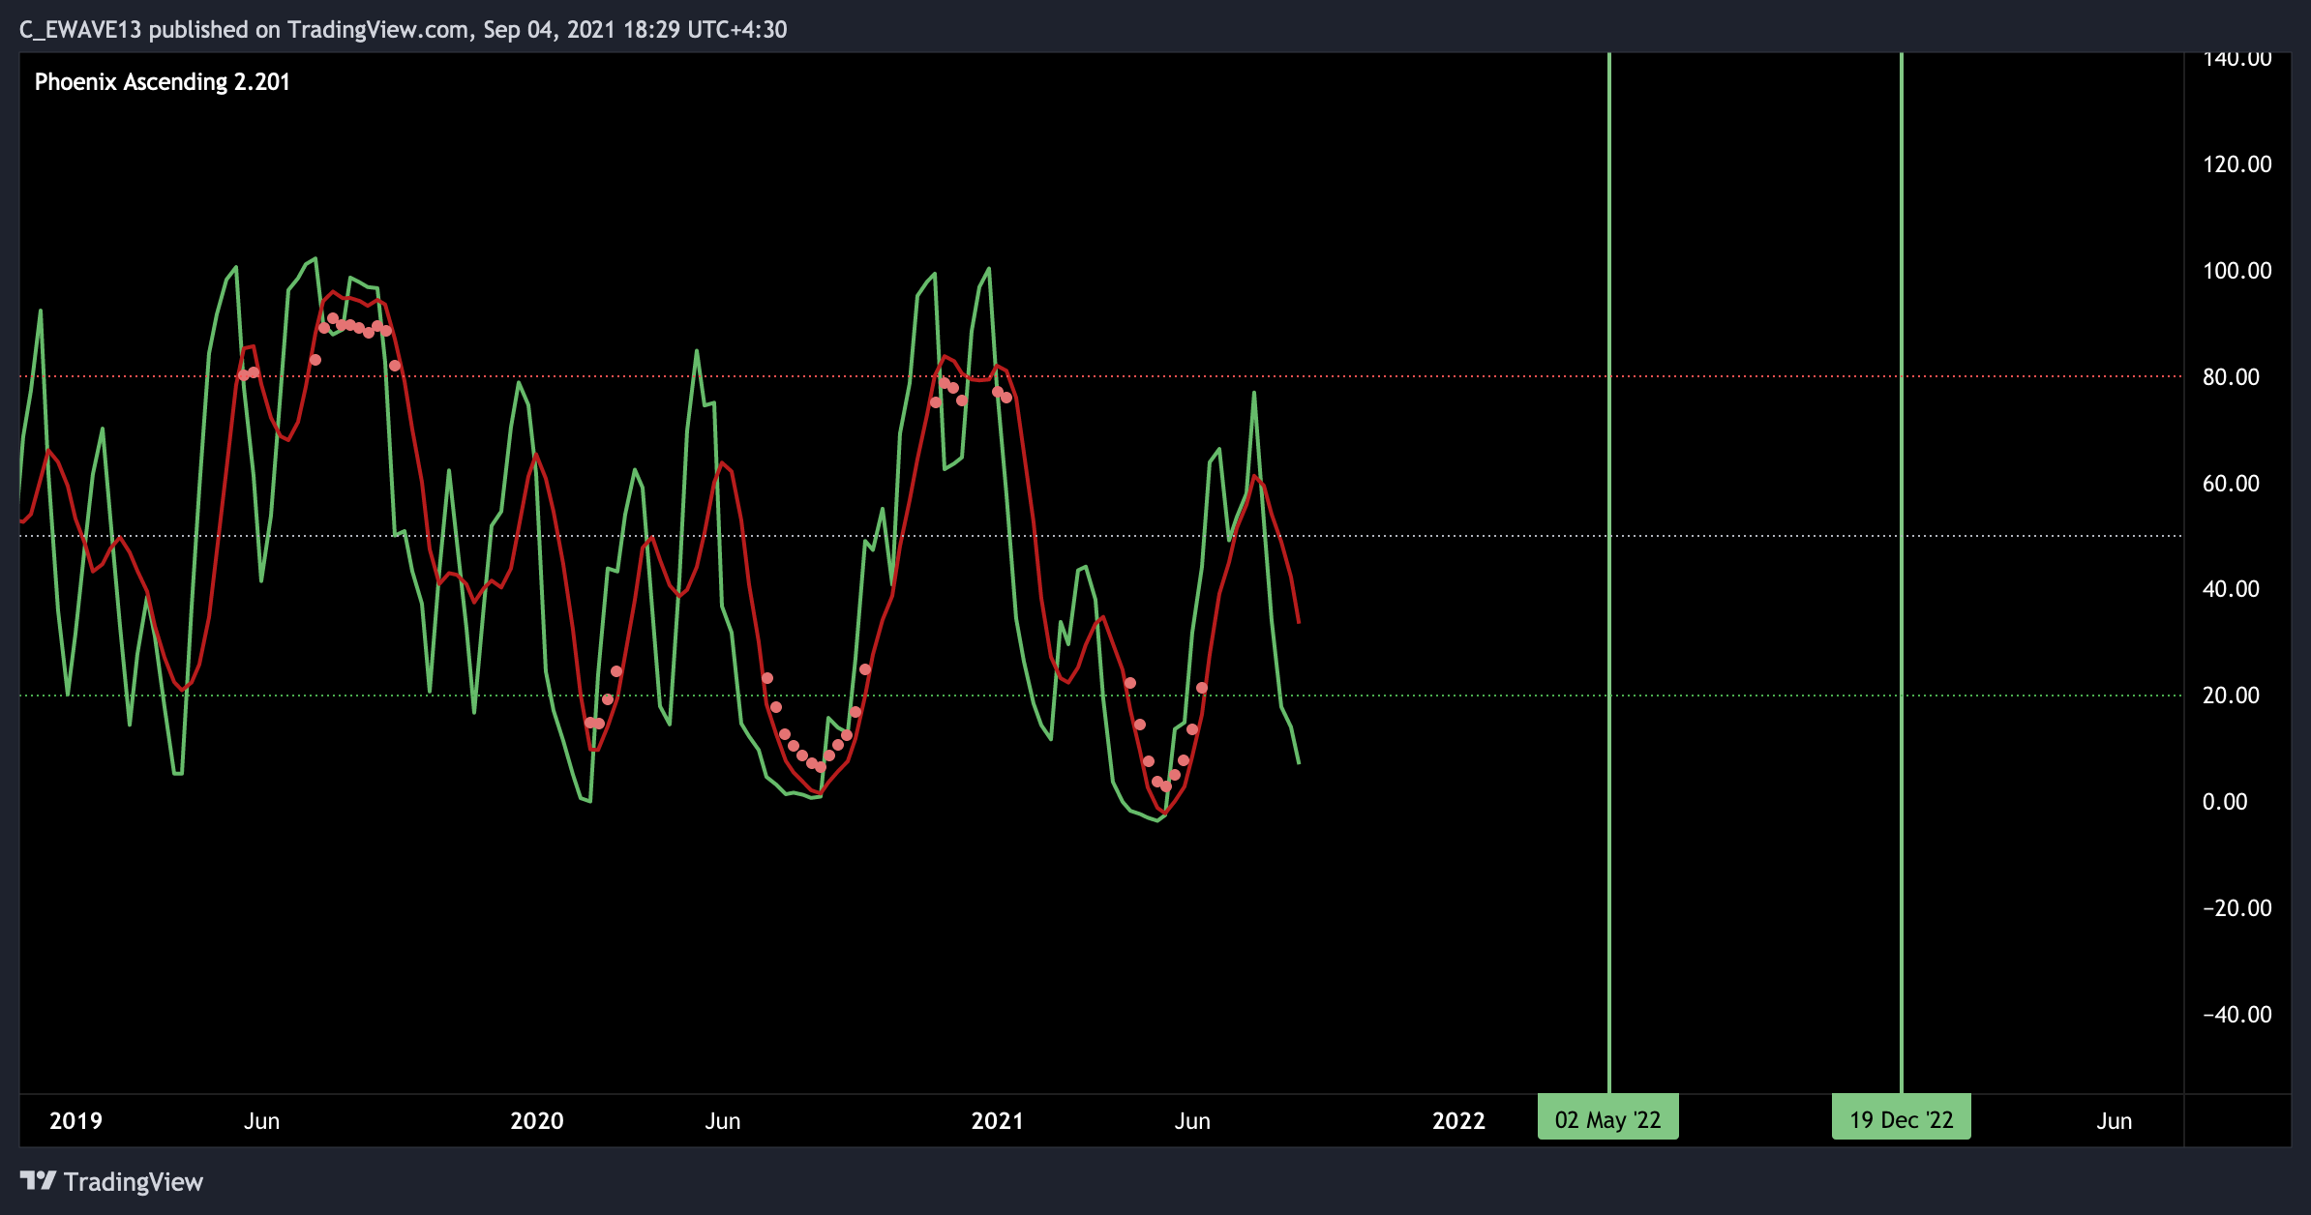Click the published header text with C_EWAVE13
Image resolution: width=2311 pixels, height=1215 pixels.
pos(404,30)
